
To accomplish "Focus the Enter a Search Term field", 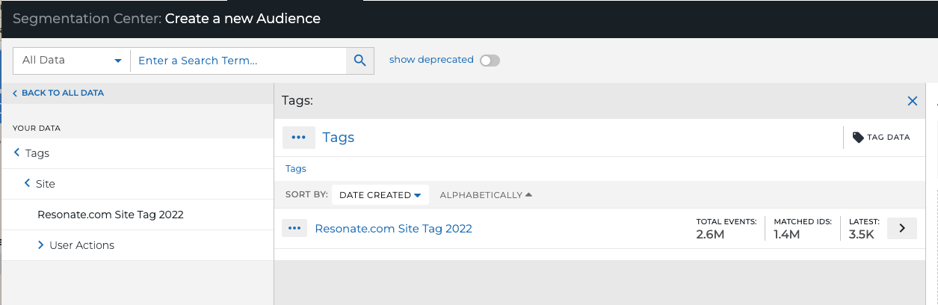I will [x=238, y=61].
